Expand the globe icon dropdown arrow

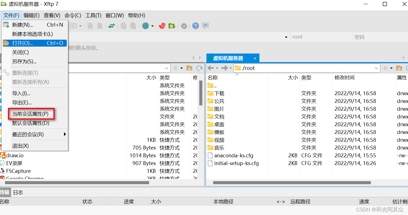coord(152,26)
